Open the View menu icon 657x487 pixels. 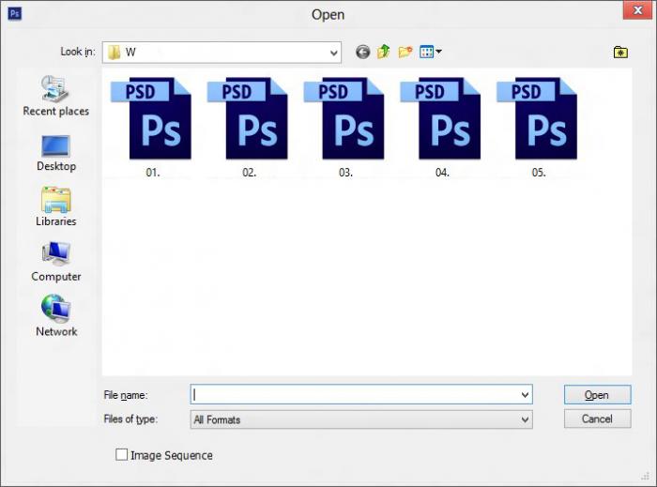[x=430, y=52]
